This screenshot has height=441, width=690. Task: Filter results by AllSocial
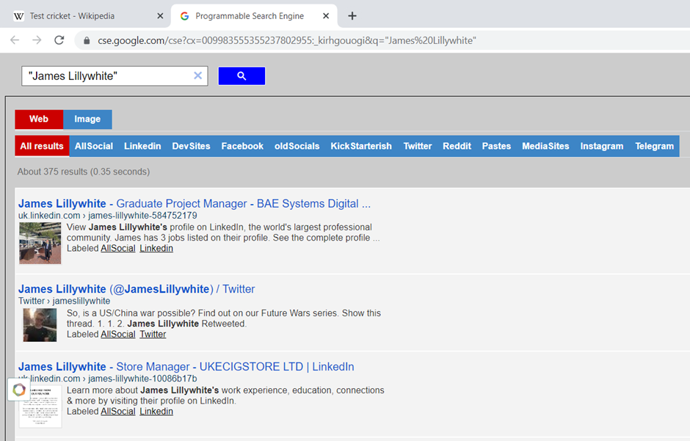[94, 146]
